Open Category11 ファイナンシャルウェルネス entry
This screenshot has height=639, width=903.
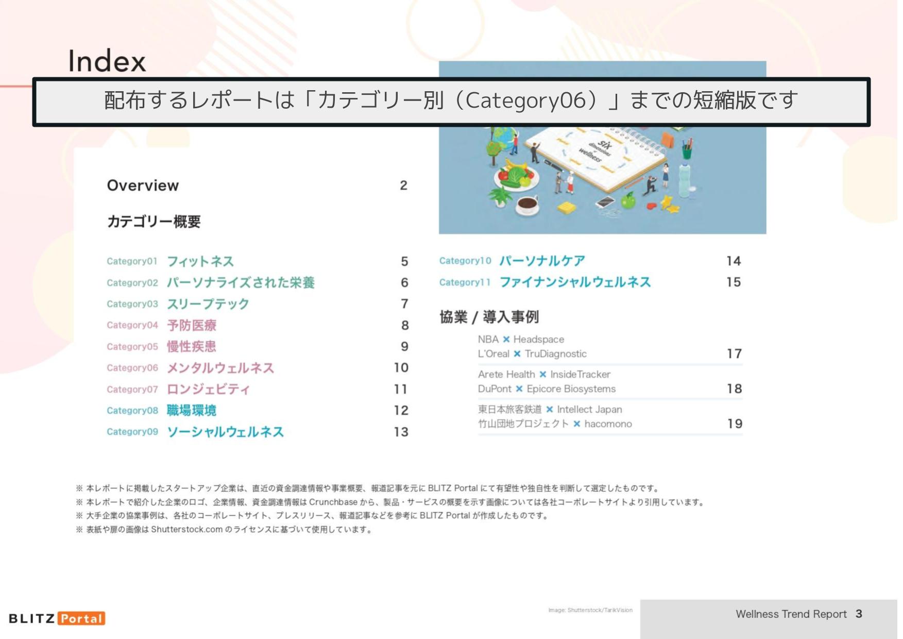(x=575, y=282)
